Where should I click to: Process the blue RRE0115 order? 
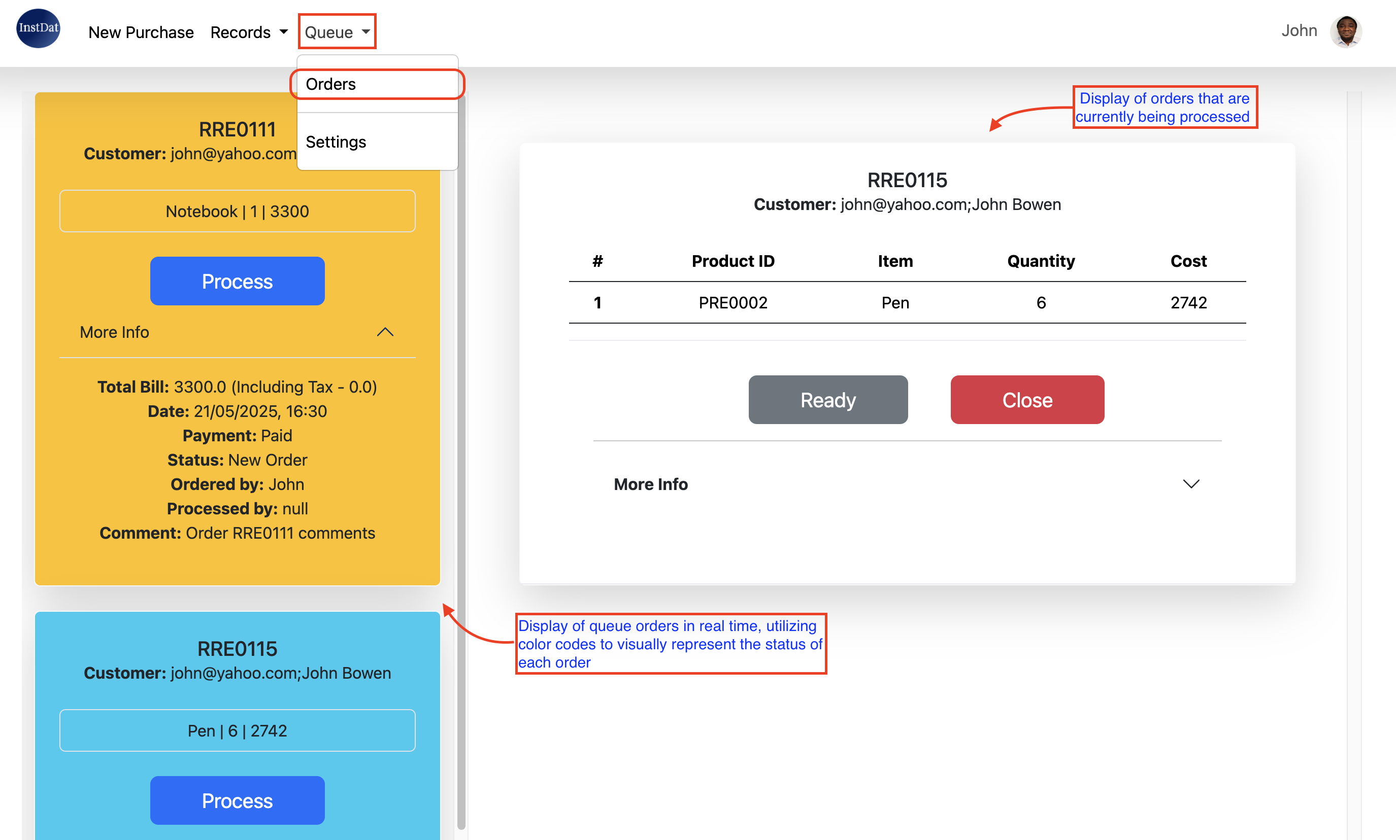[237, 800]
